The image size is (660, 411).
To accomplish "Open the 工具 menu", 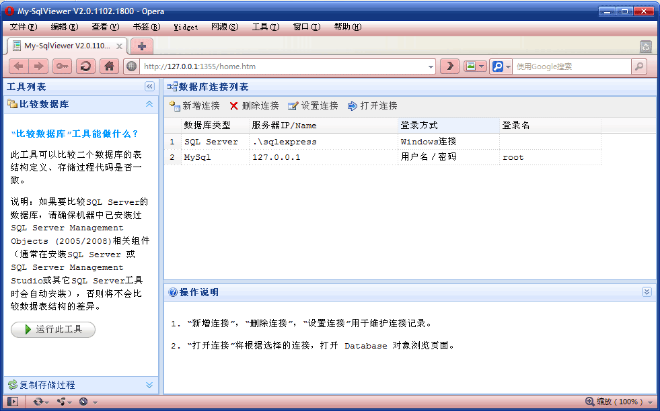I will [266, 27].
